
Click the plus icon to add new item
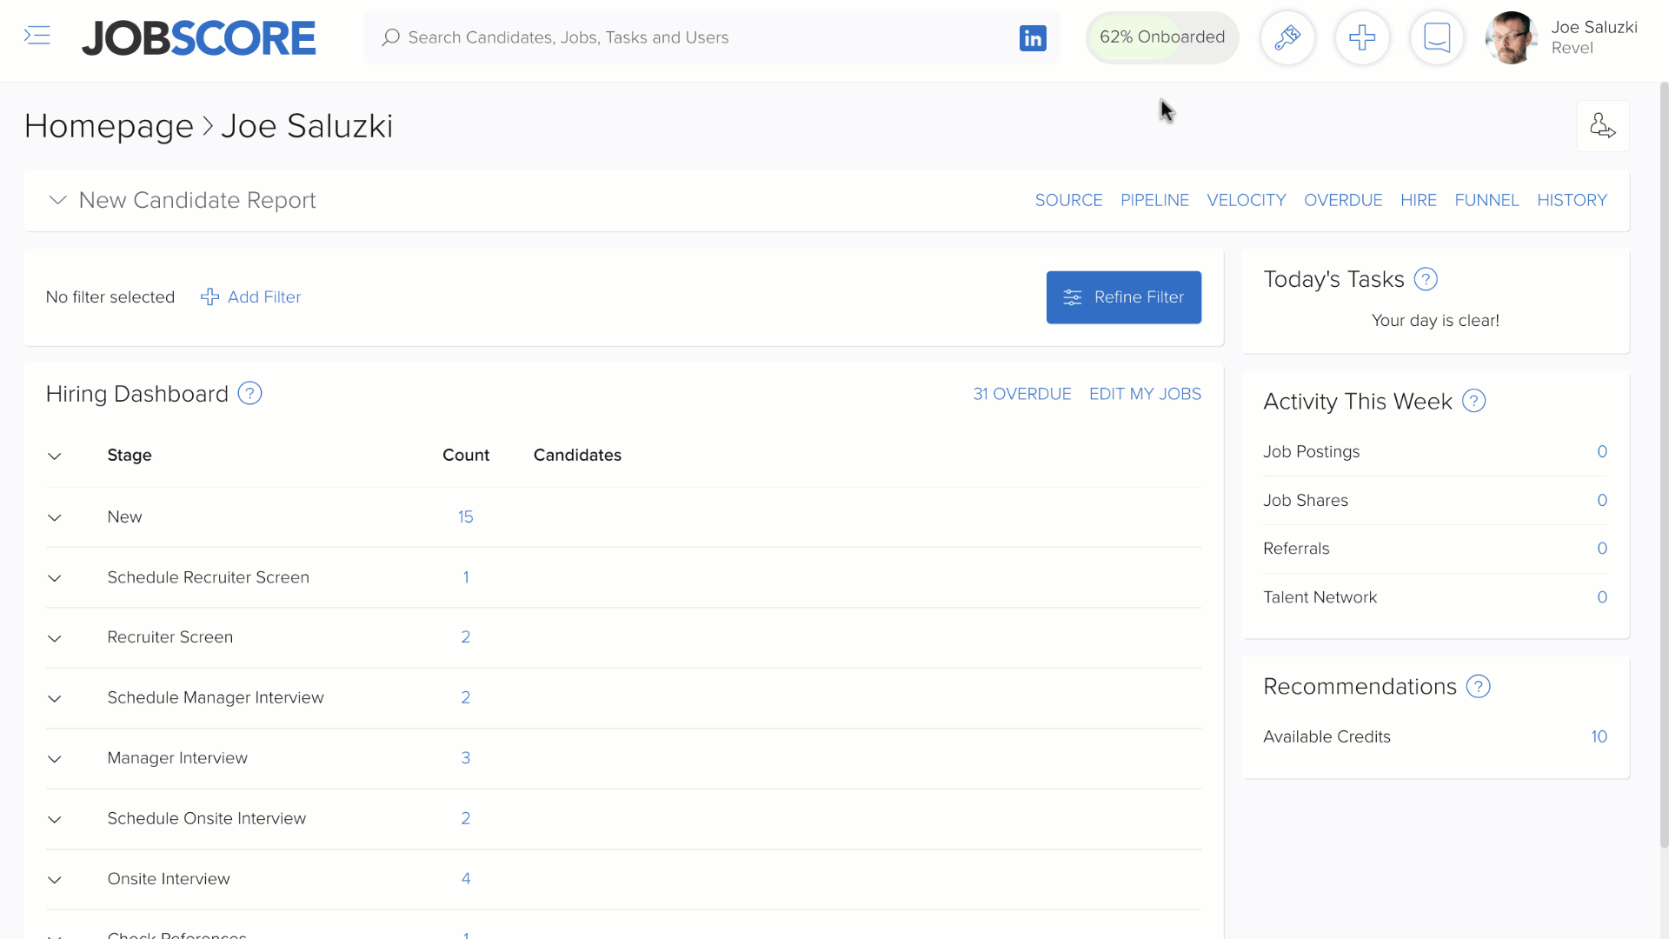[x=1362, y=37]
